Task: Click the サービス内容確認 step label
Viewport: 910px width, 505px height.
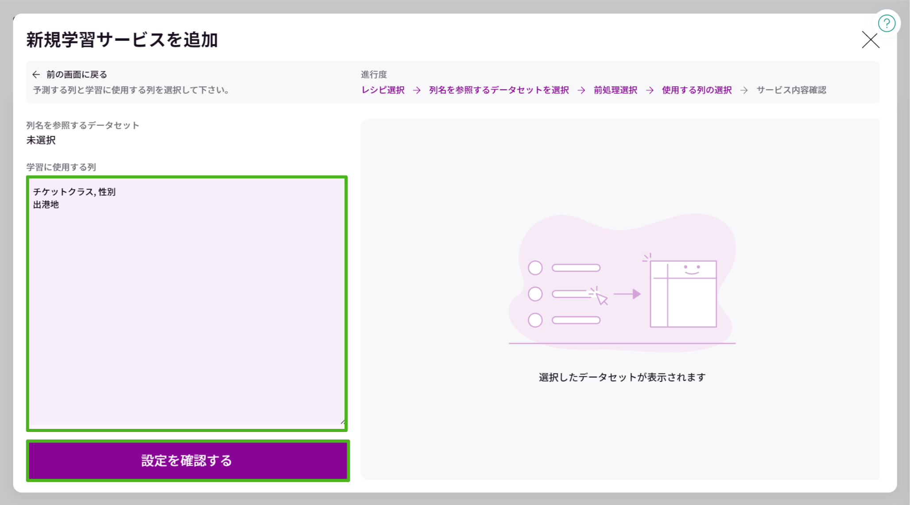Action: [x=793, y=90]
